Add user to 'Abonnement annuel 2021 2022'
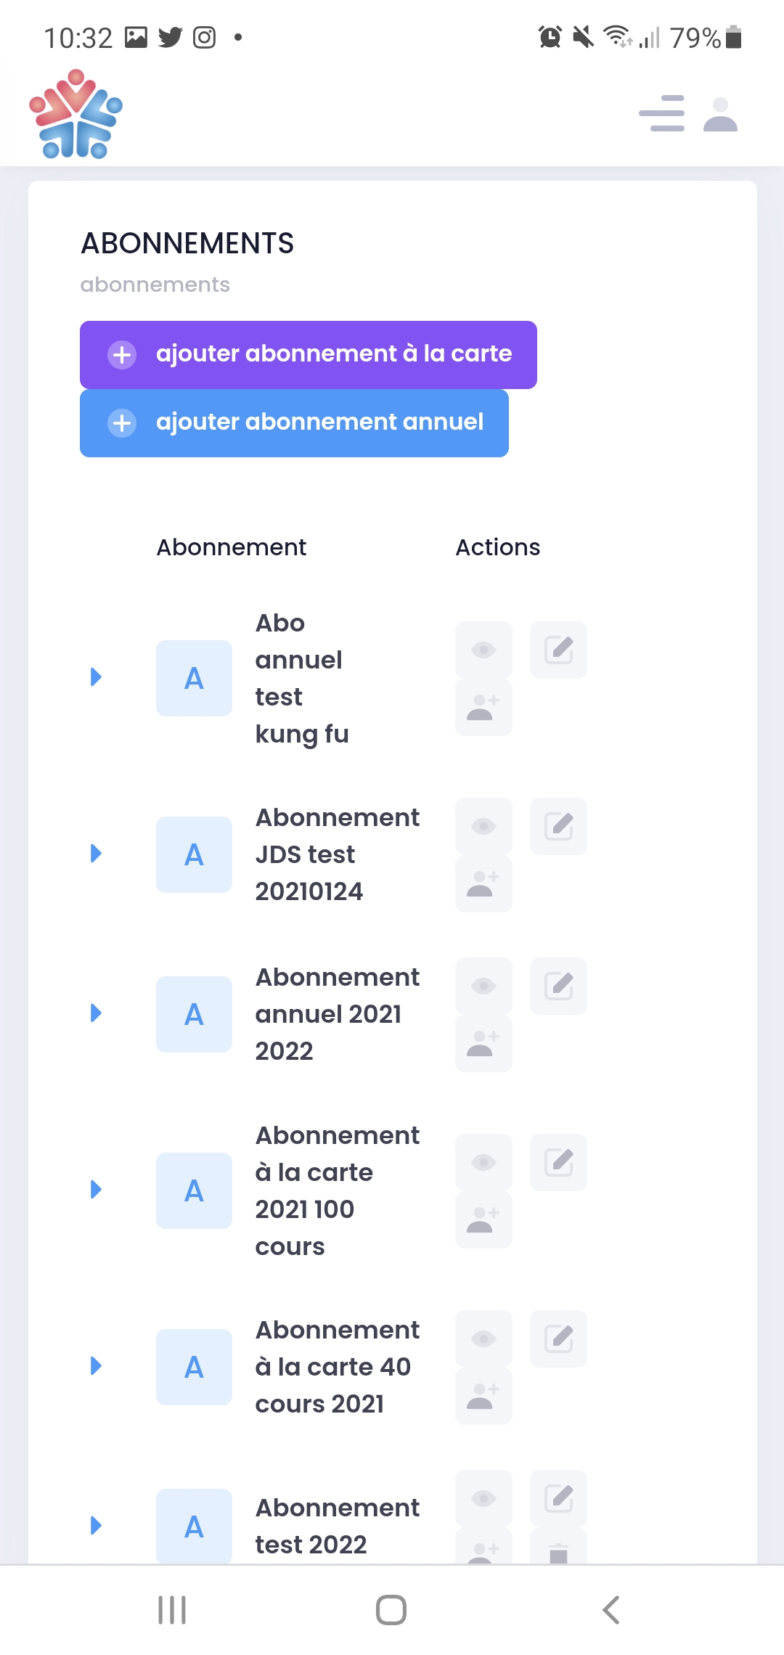The width and height of the screenshot is (784, 1655). point(483,1044)
